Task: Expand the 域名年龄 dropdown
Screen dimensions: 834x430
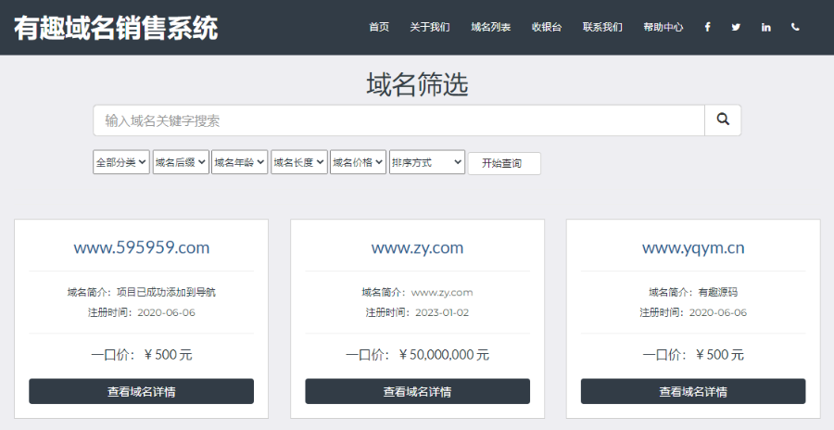Action: pyautogui.click(x=239, y=162)
